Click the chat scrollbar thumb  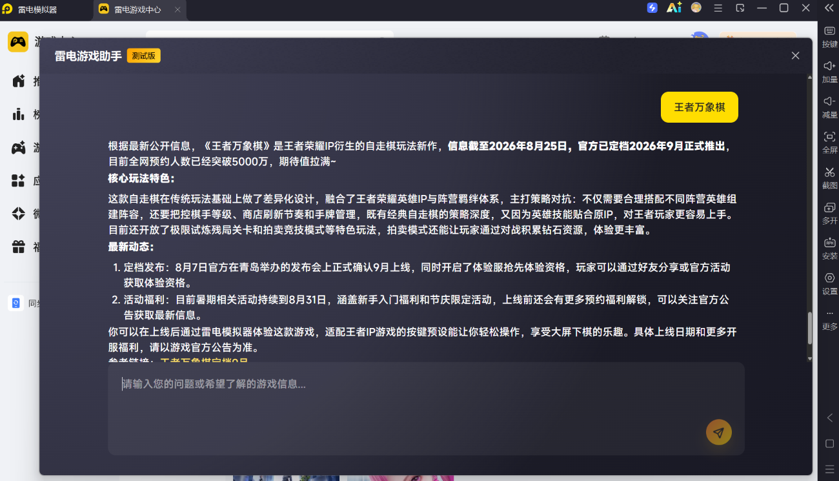[810, 329]
